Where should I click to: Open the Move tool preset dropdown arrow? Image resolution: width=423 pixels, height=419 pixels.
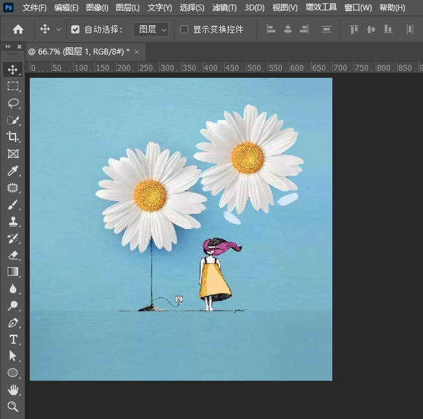59,30
